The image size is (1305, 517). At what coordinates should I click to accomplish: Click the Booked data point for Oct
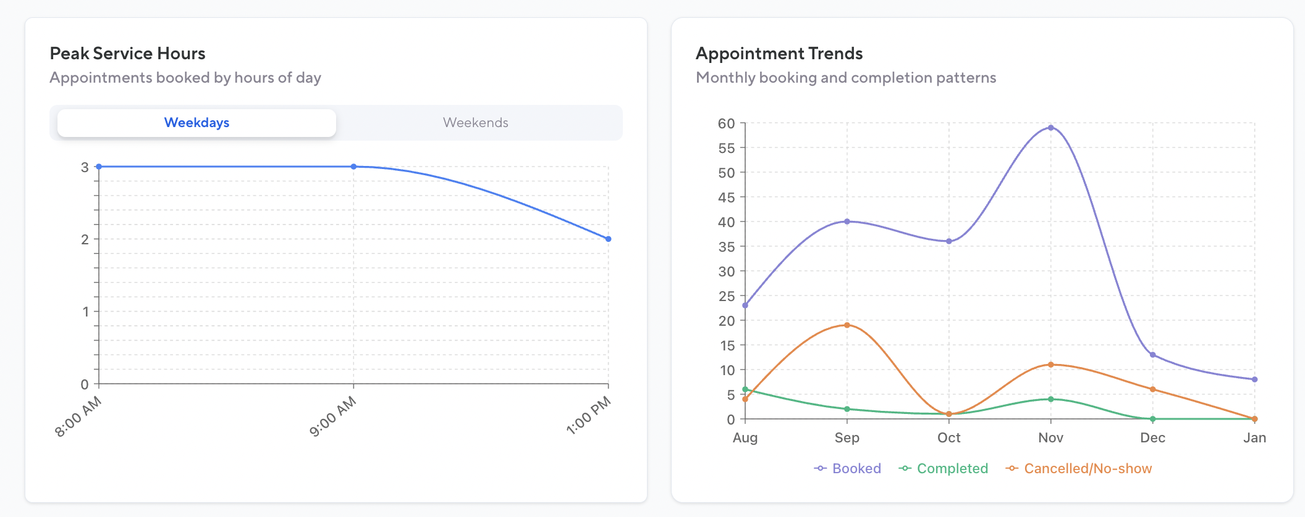coord(949,241)
